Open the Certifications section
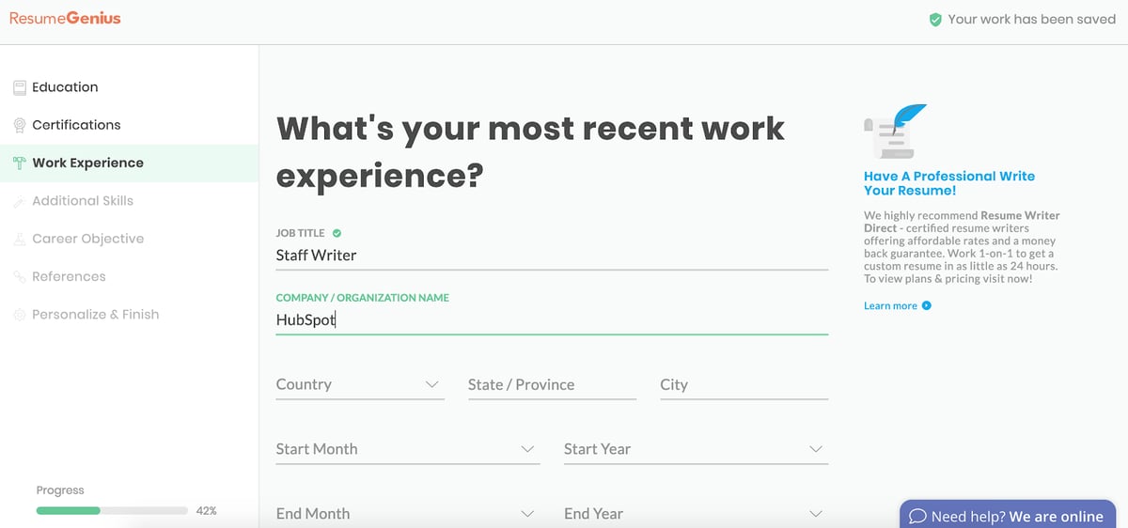The width and height of the screenshot is (1128, 528). point(76,125)
